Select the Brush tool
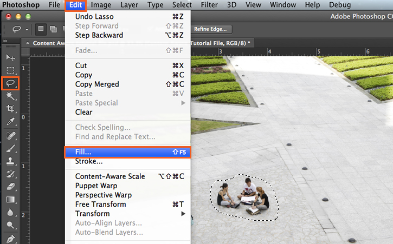The height and width of the screenshot is (244, 393). [x=10, y=148]
